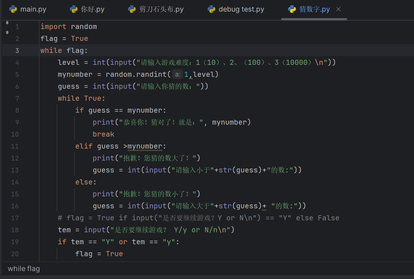Viewport: 414px width, 279px height.
Task: Click line number 7 in the gutter
Action: 17,98
